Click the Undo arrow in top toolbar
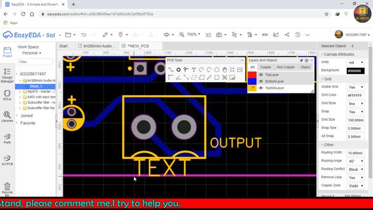The width and height of the screenshot is (373, 210). 83,35
